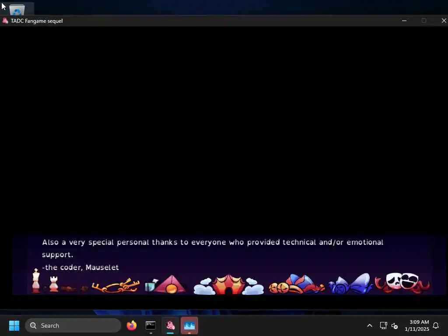Click the dialogue text mentioning emotional support

click(213, 248)
